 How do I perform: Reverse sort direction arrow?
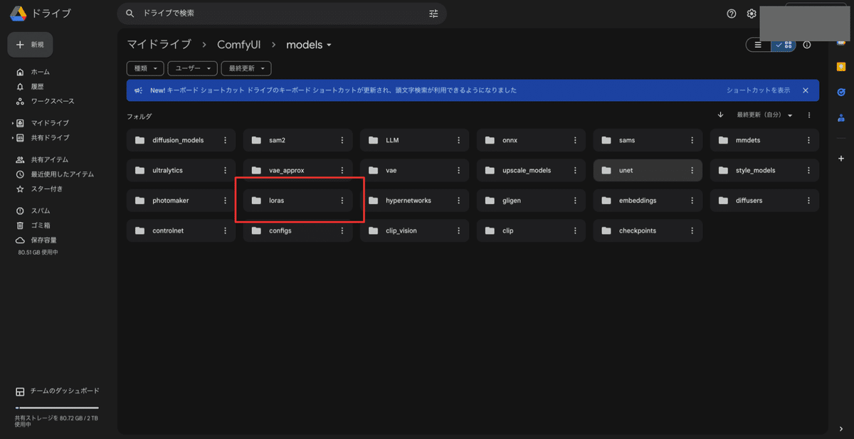[720, 115]
